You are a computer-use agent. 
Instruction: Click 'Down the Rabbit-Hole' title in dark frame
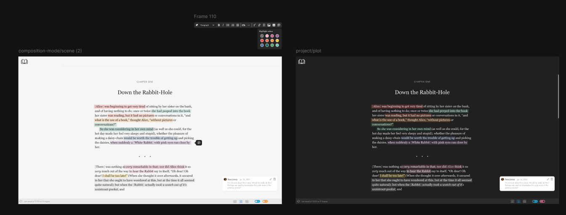point(422,92)
